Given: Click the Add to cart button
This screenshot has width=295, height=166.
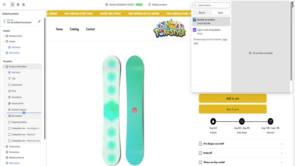Looking at the screenshot, I should 233,98.
